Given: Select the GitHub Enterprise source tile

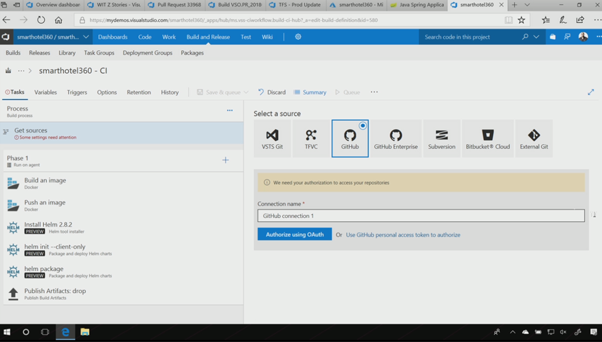Looking at the screenshot, I should coord(396,139).
